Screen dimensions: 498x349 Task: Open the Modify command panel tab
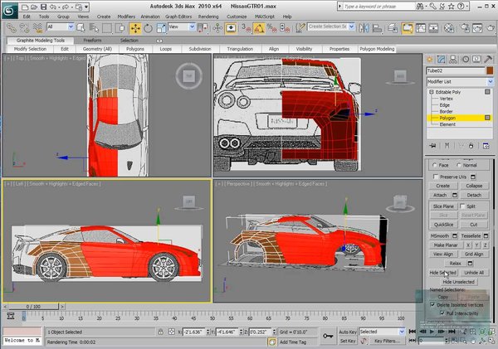pyautogui.click(x=442, y=60)
